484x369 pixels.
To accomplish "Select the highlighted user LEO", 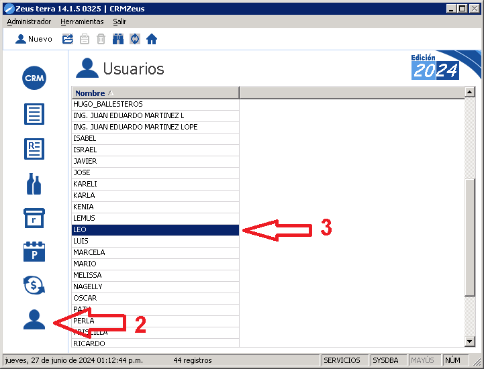I will coord(156,230).
